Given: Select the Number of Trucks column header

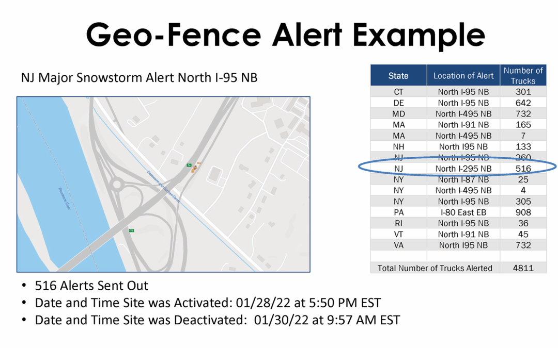Looking at the screenshot, I should [x=523, y=76].
